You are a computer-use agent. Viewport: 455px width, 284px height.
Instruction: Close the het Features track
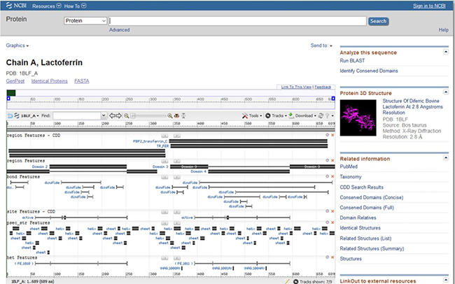coord(332,257)
